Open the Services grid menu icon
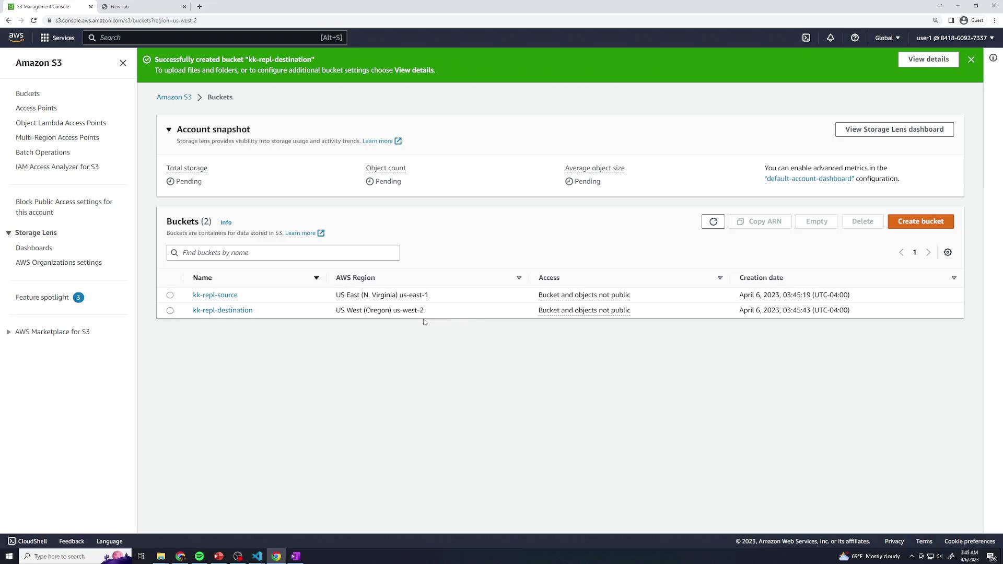The image size is (1003, 564). [45, 38]
